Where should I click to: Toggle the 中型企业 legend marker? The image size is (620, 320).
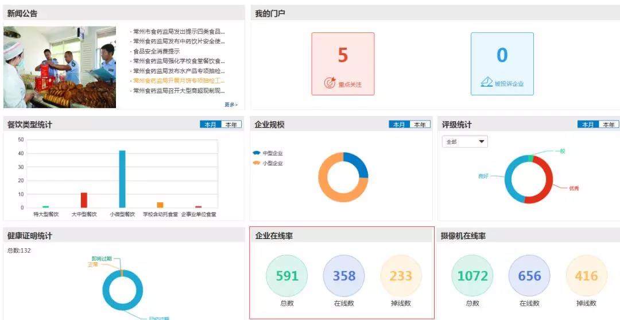click(x=257, y=153)
